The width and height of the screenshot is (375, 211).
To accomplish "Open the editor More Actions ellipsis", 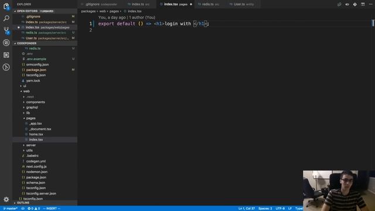I will 371,4.
